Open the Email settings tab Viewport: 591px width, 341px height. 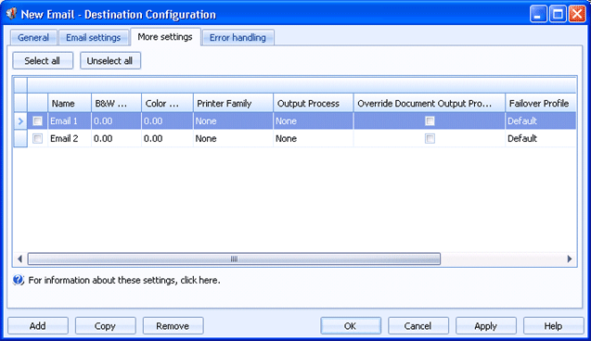pyautogui.click(x=94, y=38)
